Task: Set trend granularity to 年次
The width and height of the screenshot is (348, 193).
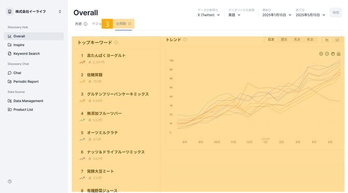Action: 310,39
